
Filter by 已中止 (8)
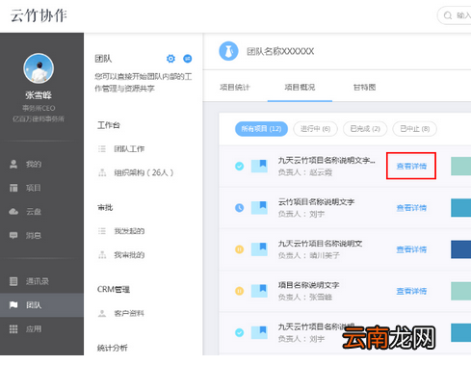[x=415, y=129]
